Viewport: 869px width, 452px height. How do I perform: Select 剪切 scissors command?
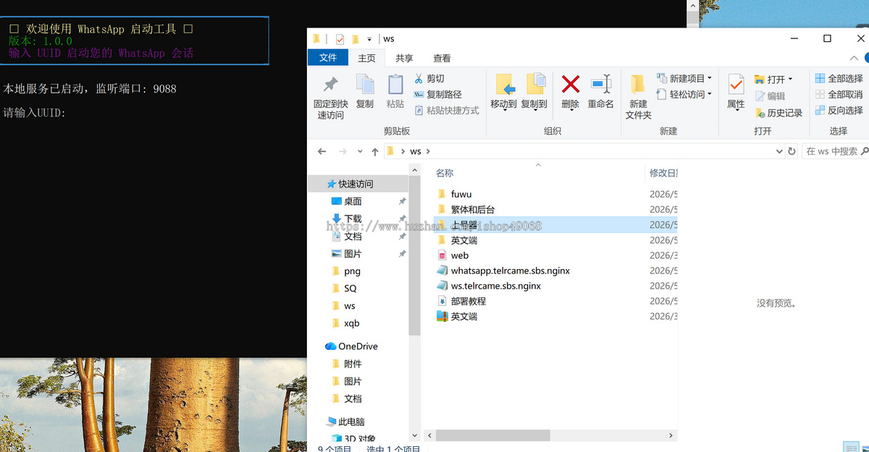click(429, 78)
